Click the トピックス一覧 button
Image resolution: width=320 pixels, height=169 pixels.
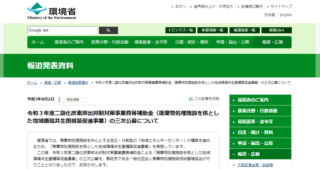[x=180, y=30]
